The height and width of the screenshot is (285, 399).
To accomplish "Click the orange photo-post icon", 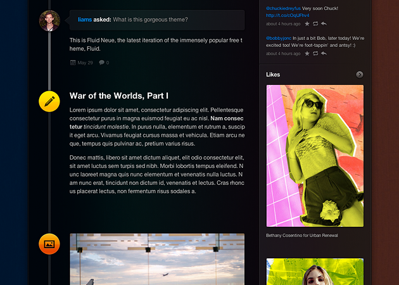I will 49,244.
